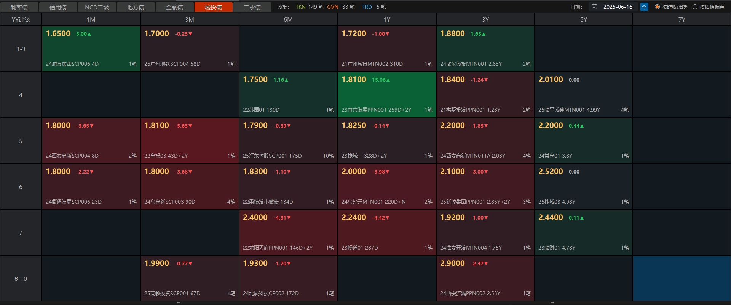This screenshot has width=731, height=305.
Task: Open the 24西安高新MTN011A 2.03Y cell
Action: point(485,141)
